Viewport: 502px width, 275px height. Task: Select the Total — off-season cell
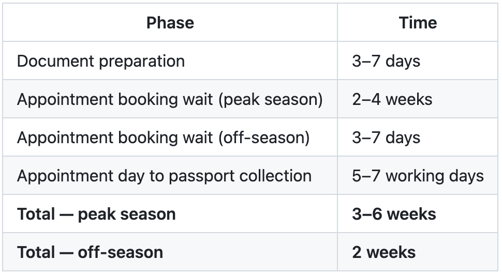point(170,252)
